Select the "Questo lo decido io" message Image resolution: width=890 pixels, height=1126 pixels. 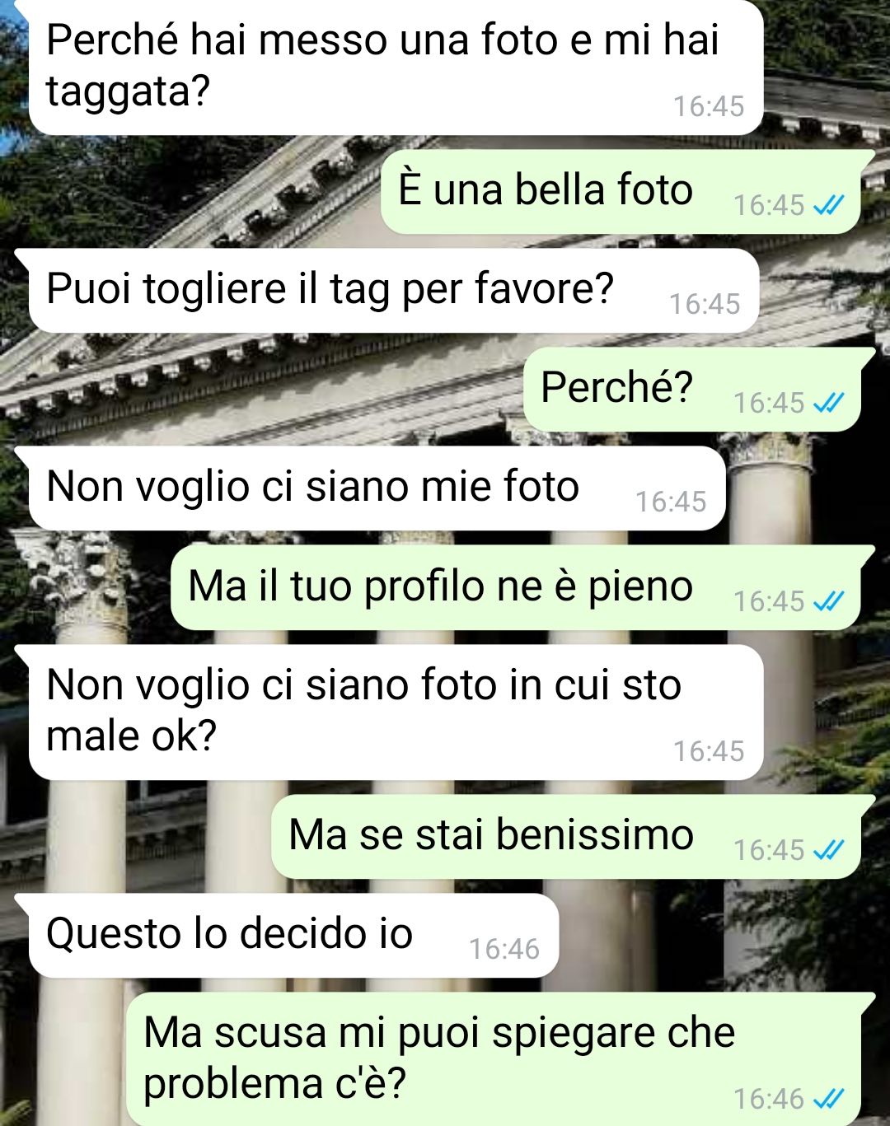(293, 936)
